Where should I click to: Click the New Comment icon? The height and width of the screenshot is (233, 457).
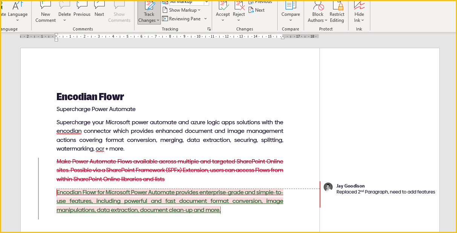[46, 5]
